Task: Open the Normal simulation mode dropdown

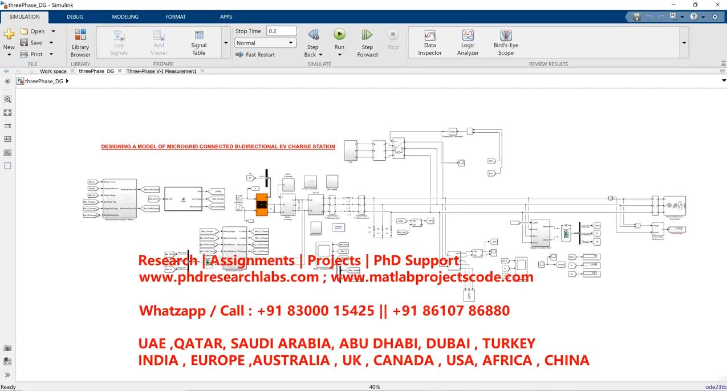Action: pos(266,43)
